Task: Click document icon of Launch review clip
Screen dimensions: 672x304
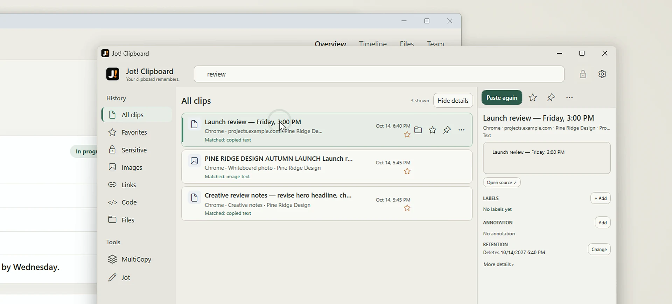Action: pos(194,124)
